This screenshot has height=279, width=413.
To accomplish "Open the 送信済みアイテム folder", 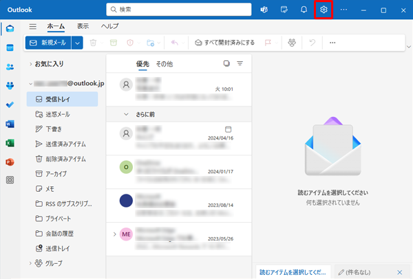I will (x=63, y=144).
